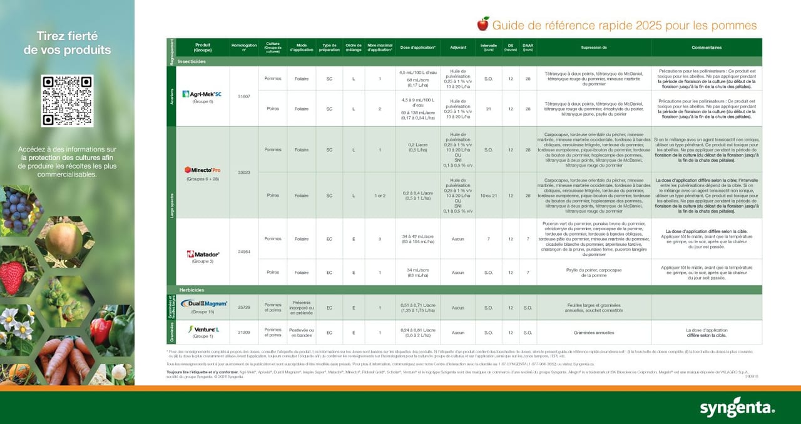Click the 'Produit (Groupe)' column header

coord(203,48)
